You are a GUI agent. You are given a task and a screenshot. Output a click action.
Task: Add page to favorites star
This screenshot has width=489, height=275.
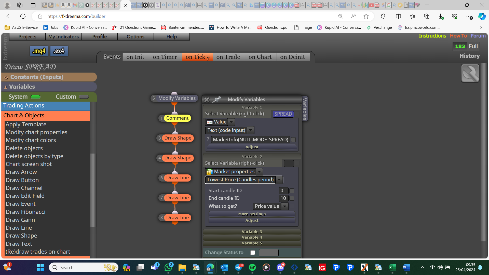366,16
